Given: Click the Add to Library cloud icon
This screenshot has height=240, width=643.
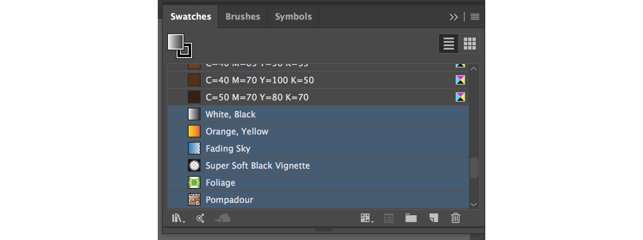Looking at the screenshot, I should (x=223, y=219).
